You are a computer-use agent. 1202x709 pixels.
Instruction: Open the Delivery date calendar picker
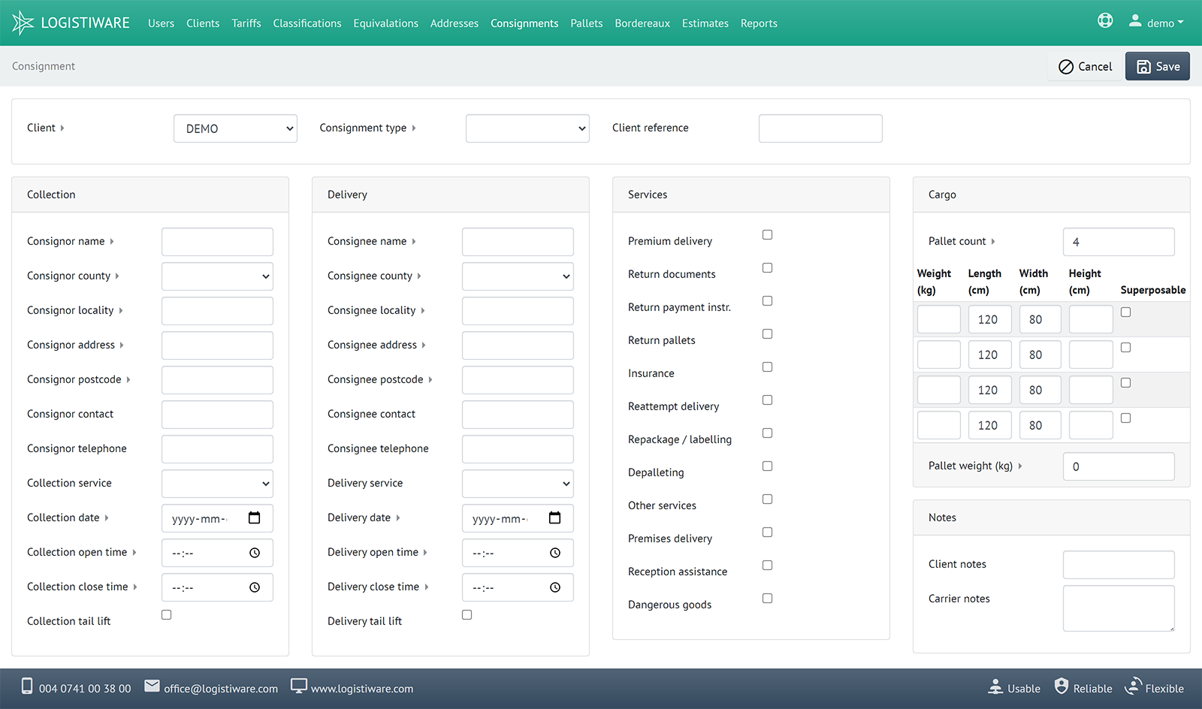coord(554,518)
